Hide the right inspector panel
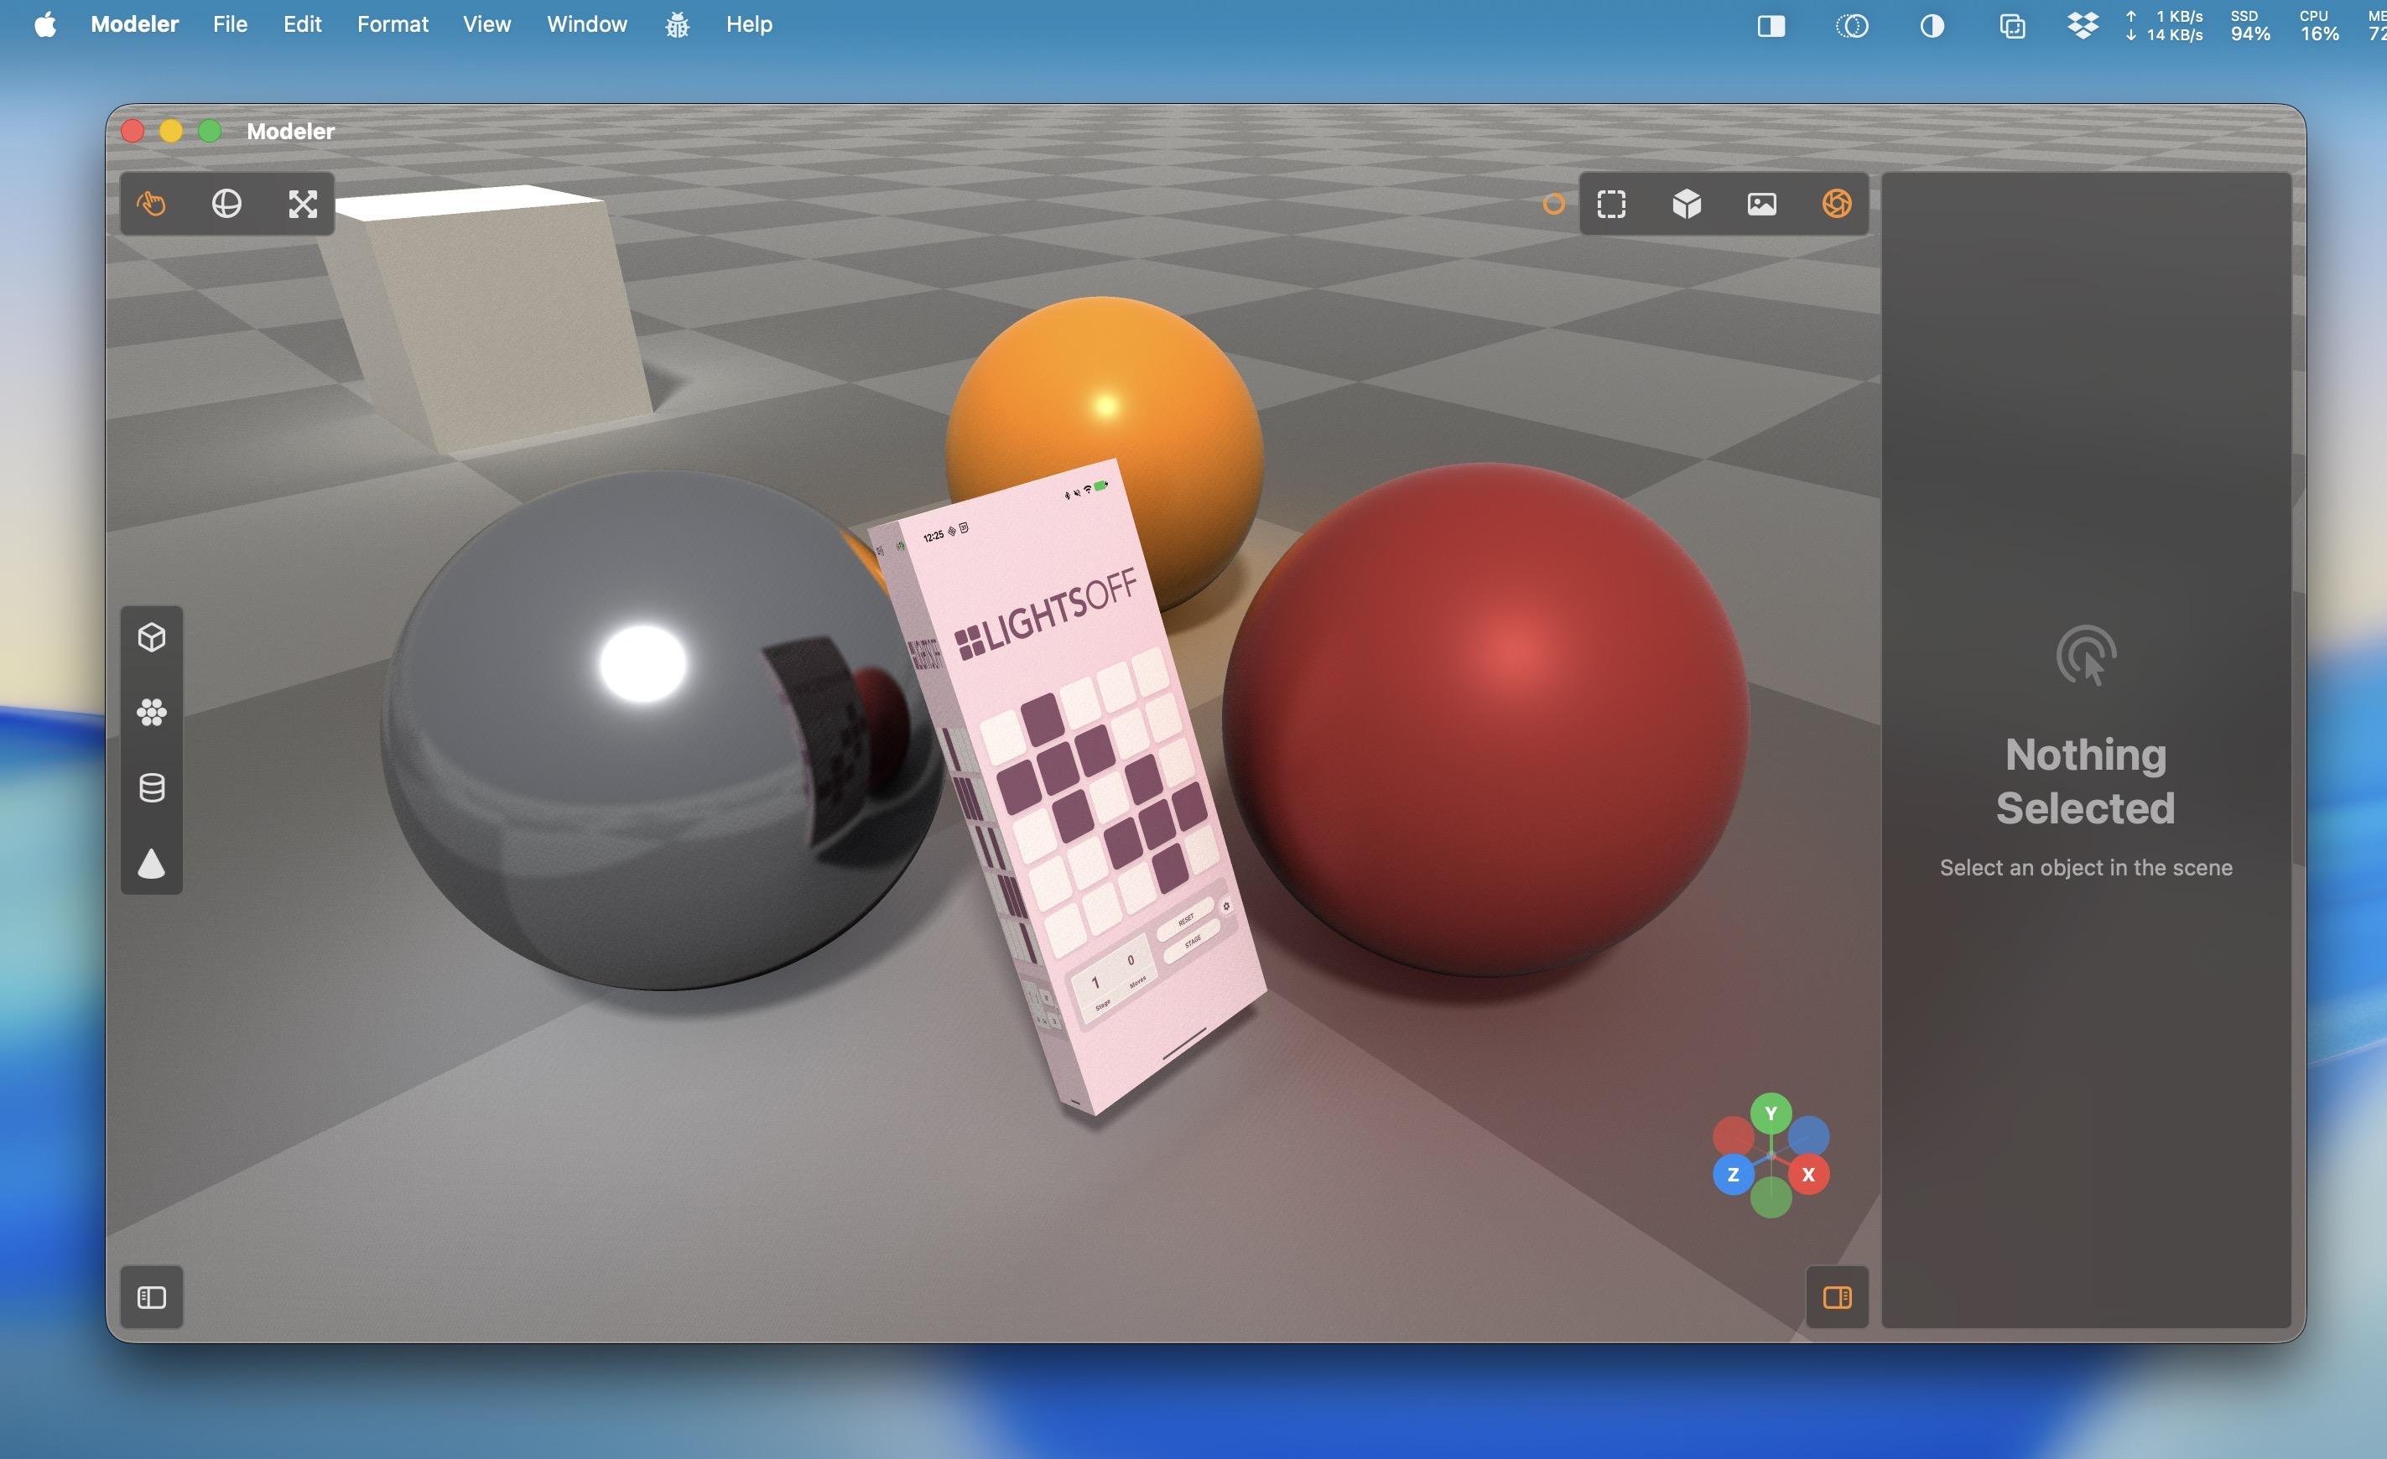2387x1459 pixels. (x=1838, y=1297)
